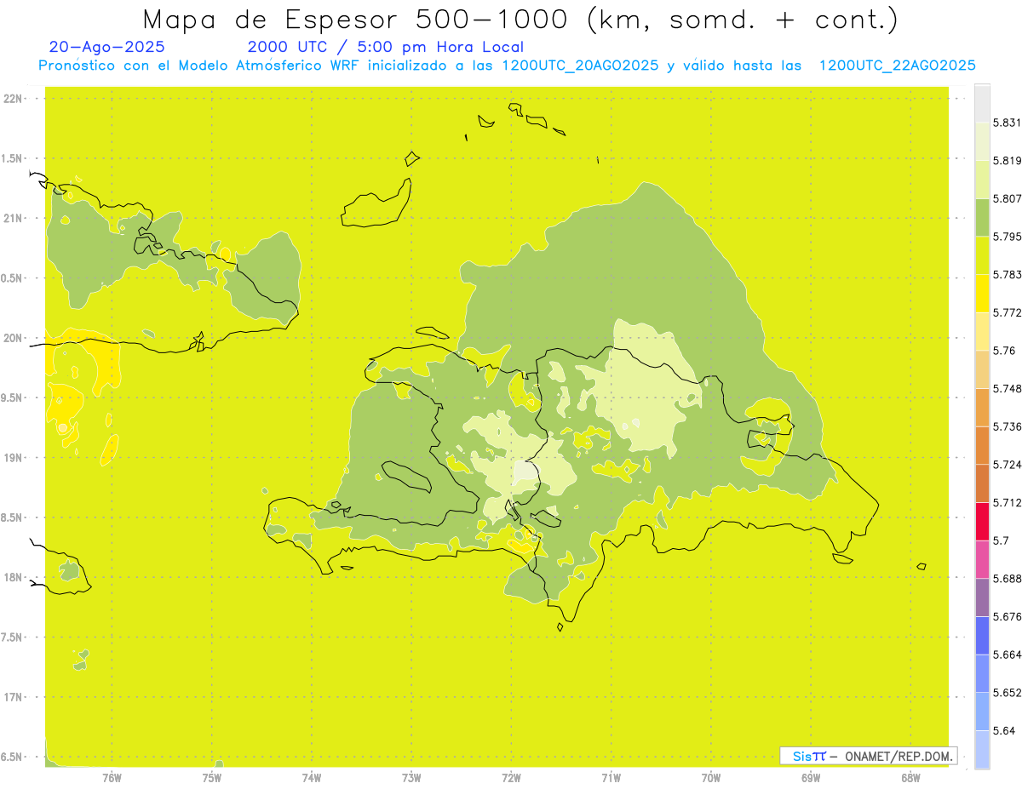Image resolution: width=1022 pixels, height=789 pixels.
Task: Pick the light gray swatch above 5.831
Action: click(982, 103)
